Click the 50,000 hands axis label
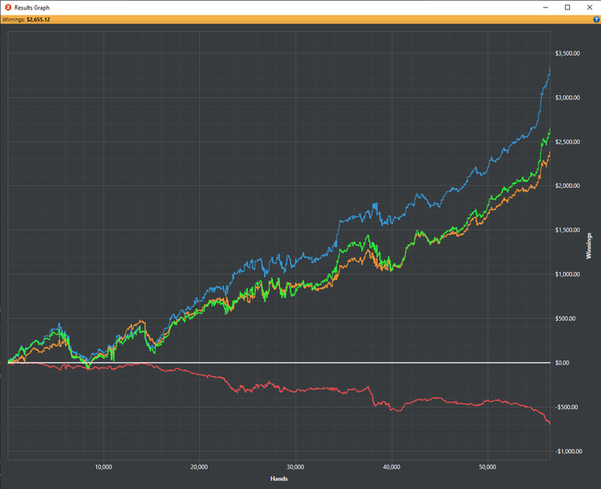This screenshot has height=489, width=601. 488,468
